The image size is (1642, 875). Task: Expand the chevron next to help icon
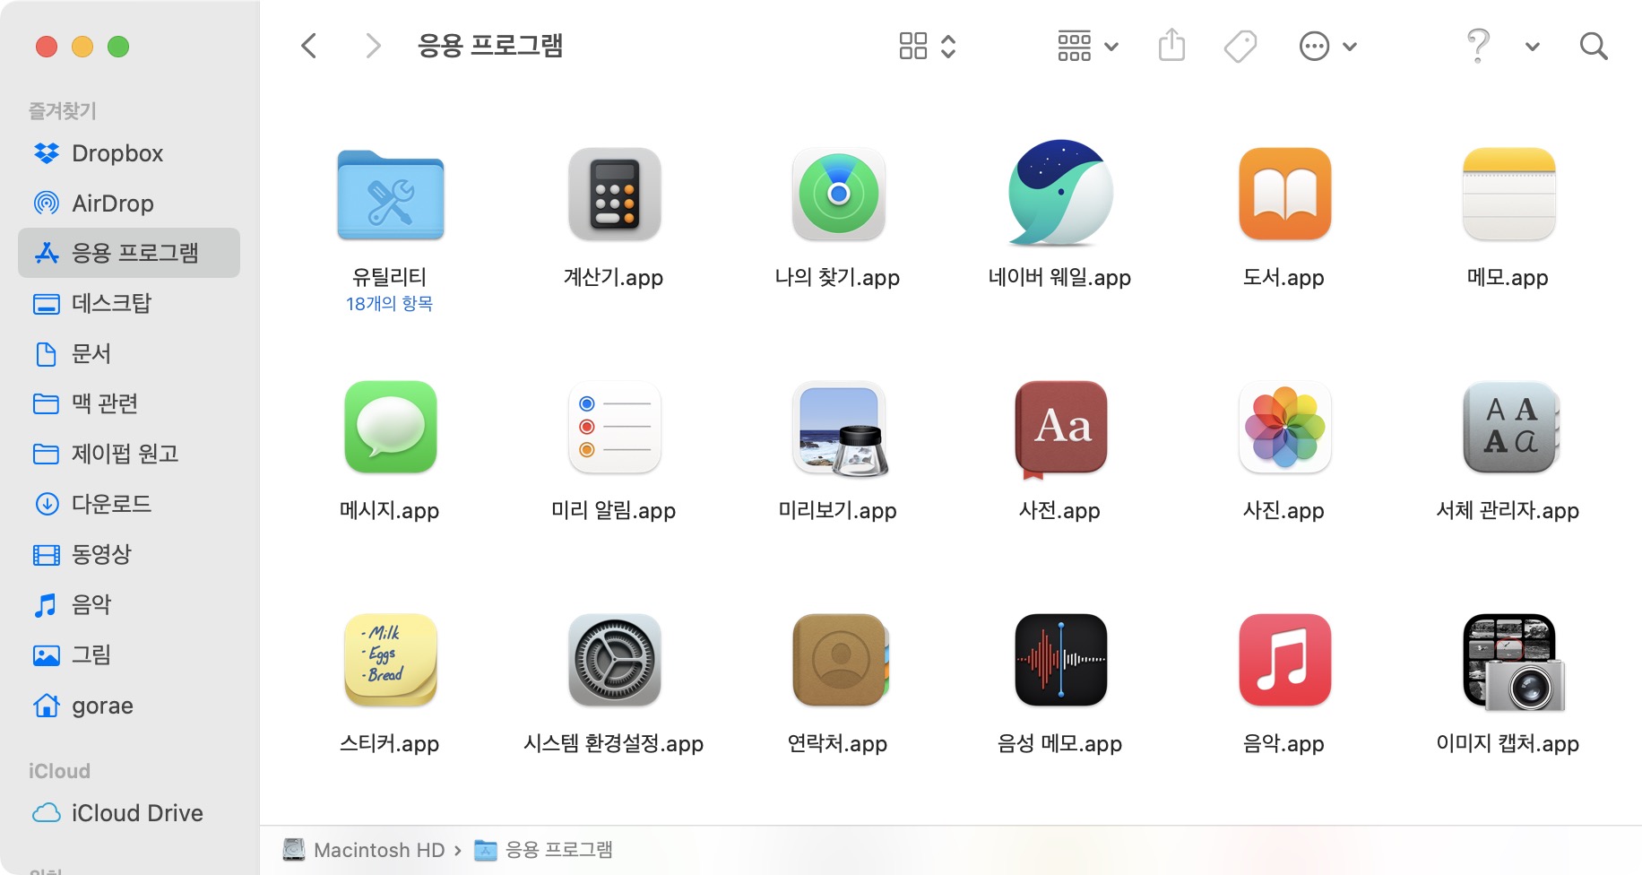coord(1533,47)
